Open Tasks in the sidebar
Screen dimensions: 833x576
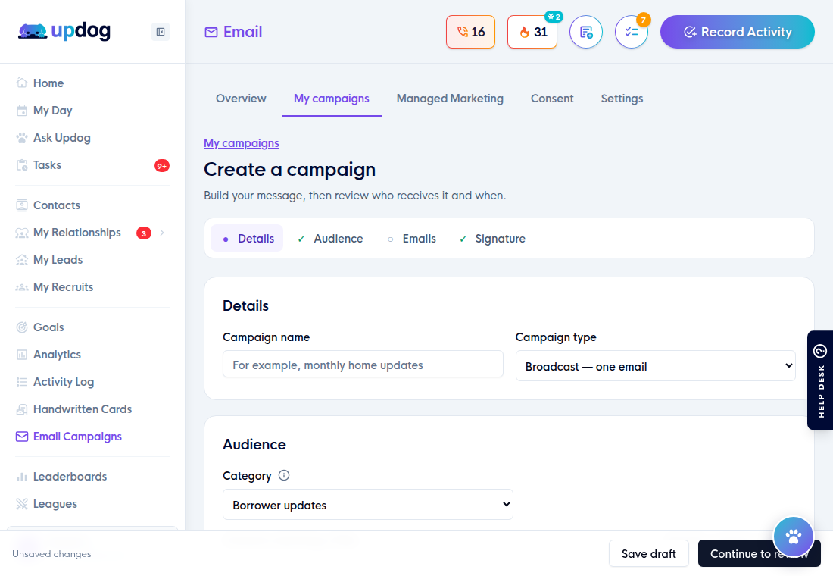tap(47, 165)
